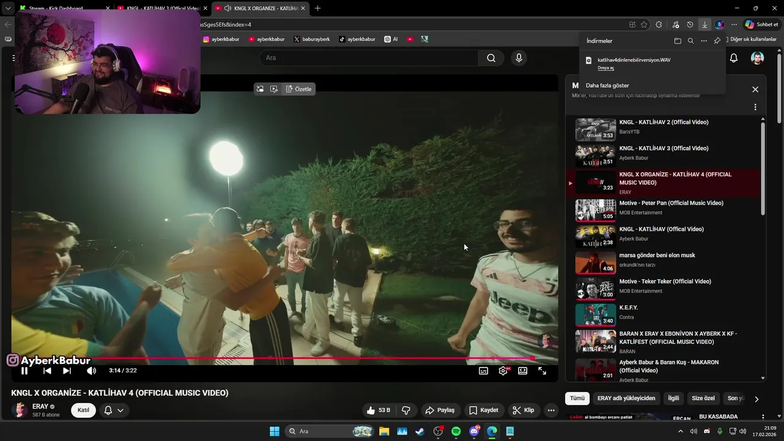Screen dimensions: 784x441
Task: Close the mix playlist panel
Action: click(755, 89)
